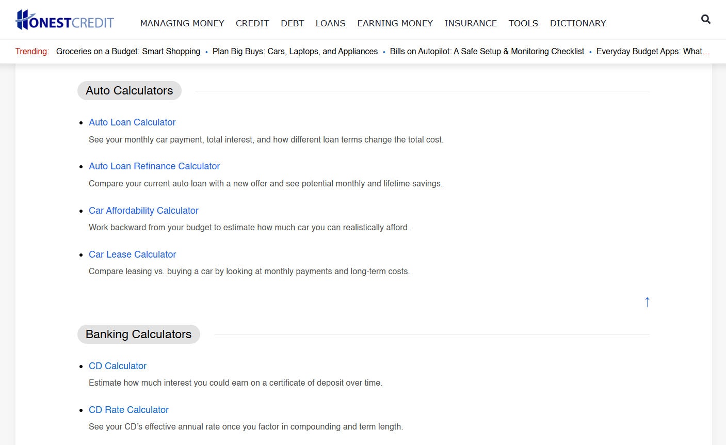726x445 pixels.
Task: Open the Earning Money menu
Action: pos(395,23)
